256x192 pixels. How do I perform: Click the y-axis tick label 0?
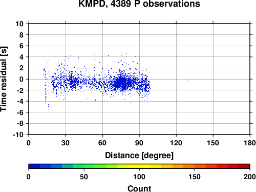pos(22,79)
